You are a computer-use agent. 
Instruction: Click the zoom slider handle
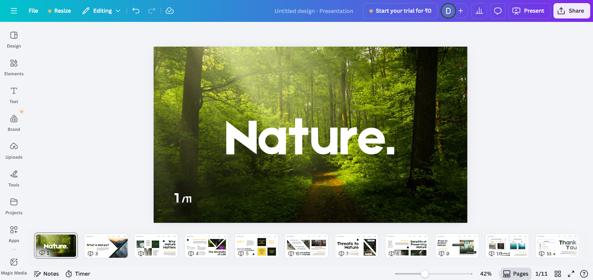[x=425, y=274]
